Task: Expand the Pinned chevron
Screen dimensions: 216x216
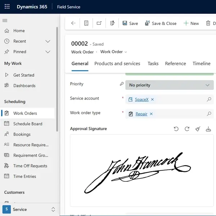Action: tap(48, 52)
